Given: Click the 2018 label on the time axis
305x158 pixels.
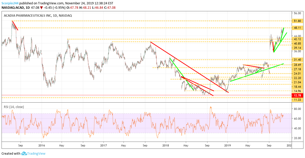Looking at the screenshot, I should tap(166, 145).
